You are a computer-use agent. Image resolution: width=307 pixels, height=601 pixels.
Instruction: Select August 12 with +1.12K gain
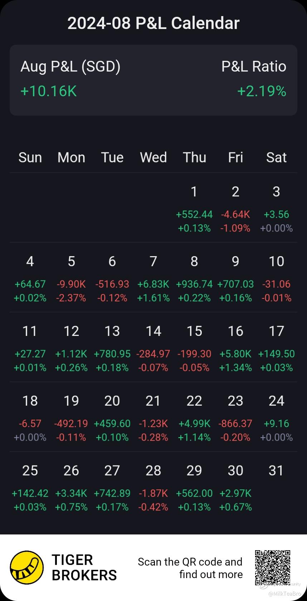point(71,348)
